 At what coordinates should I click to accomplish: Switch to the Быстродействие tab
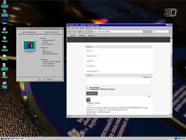point(28,34)
